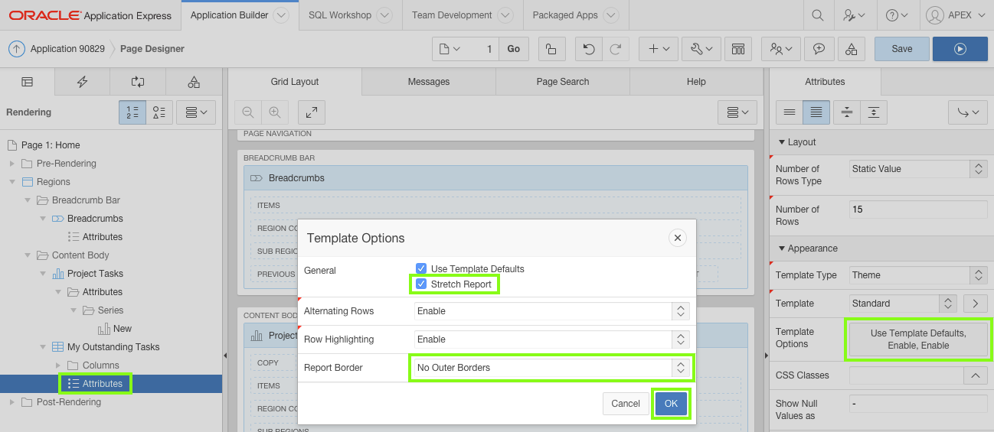Click the Number of Rows input field
This screenshot has width=994, height=432.
coord(917,210)
